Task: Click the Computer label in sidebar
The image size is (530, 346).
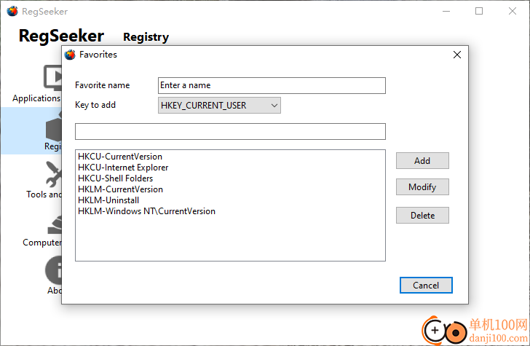Action: 42,243
